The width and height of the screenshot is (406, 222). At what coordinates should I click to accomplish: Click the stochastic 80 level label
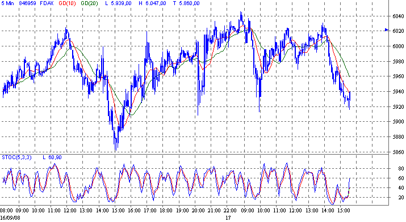pyautogui.click(x=401, y=169)
